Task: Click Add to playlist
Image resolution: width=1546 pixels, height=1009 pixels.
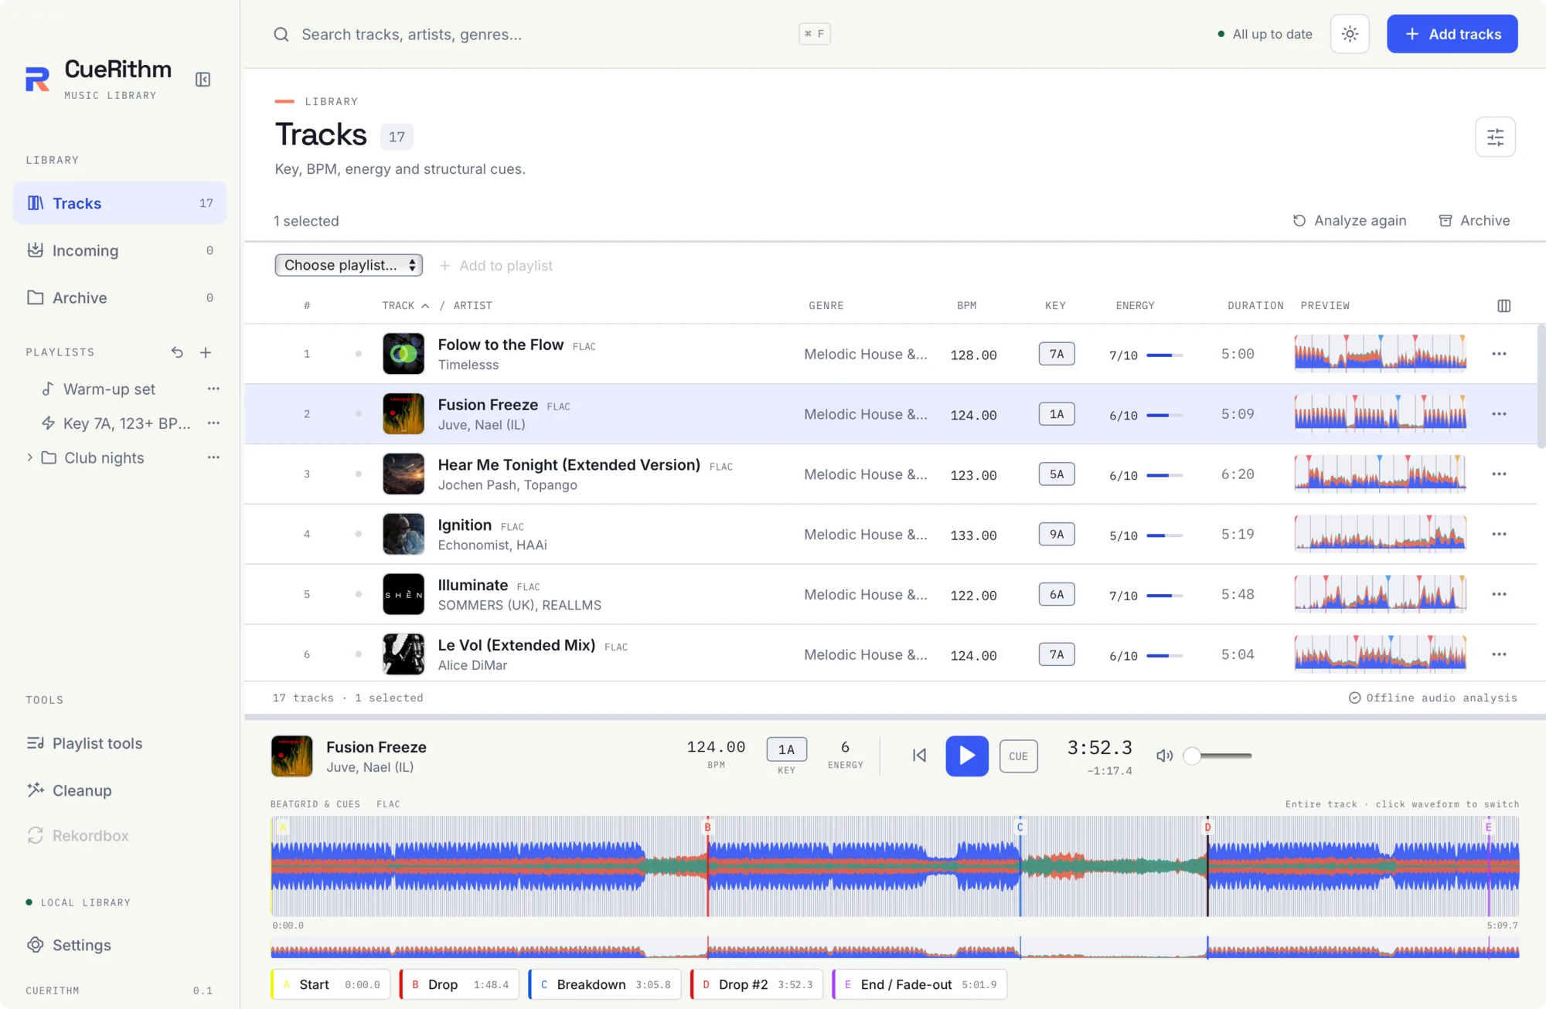Action: (495, 266)
